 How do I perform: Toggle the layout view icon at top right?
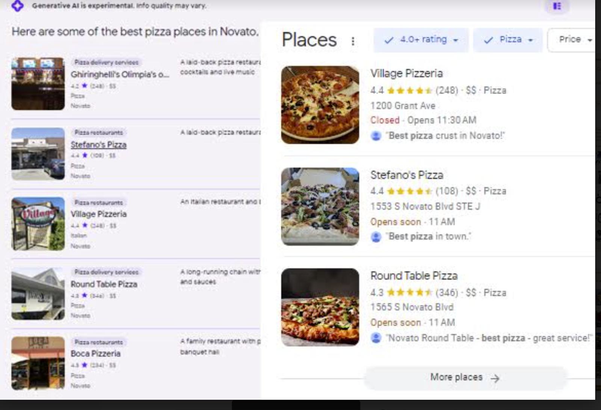tap(557, 6)
